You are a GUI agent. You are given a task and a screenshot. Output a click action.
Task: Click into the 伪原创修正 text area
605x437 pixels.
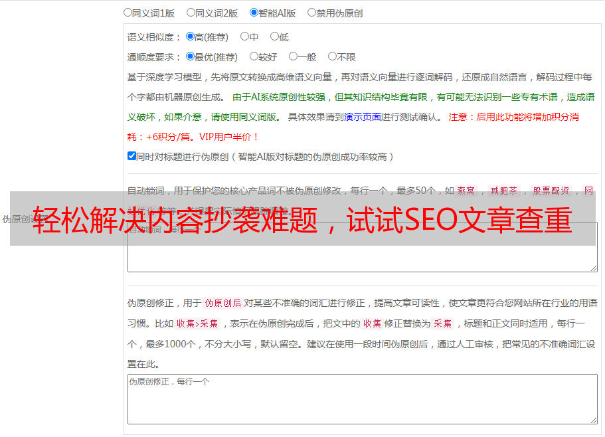tap(363, 399)
